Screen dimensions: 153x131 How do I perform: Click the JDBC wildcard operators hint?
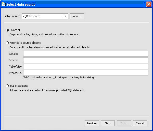tap(59, 78)
